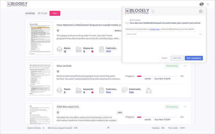This screenshot has width=215, height=134.
Task: Click the Blogely logo in the top left header
Action: (x=17, y=4)
